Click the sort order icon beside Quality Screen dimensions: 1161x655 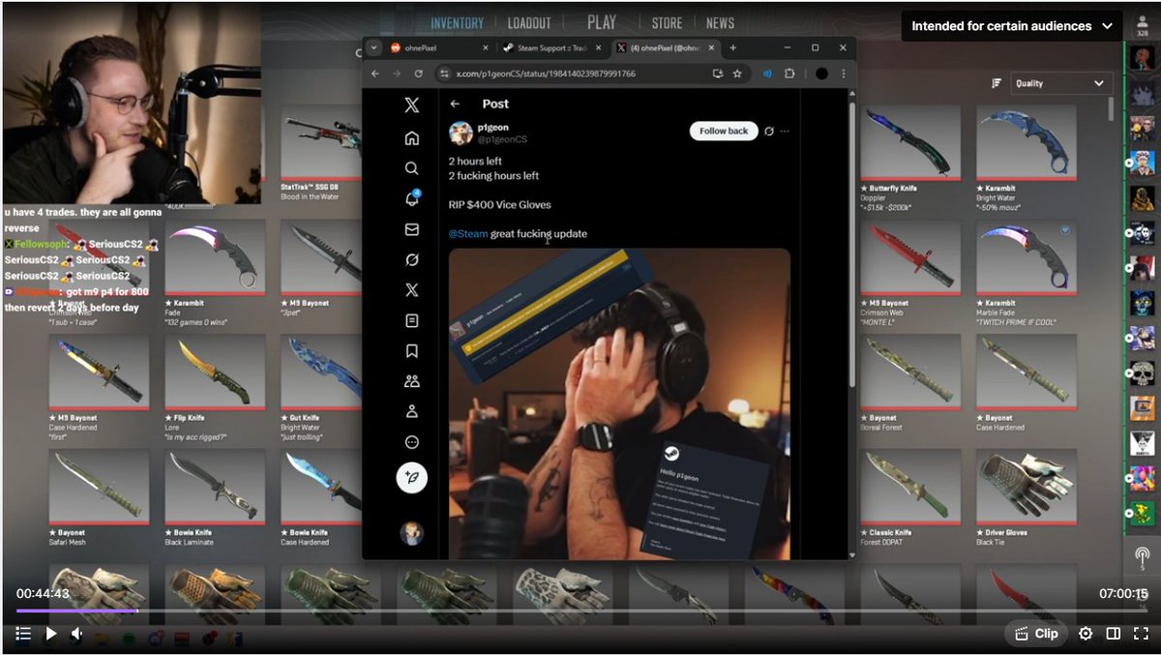point(996,83)
